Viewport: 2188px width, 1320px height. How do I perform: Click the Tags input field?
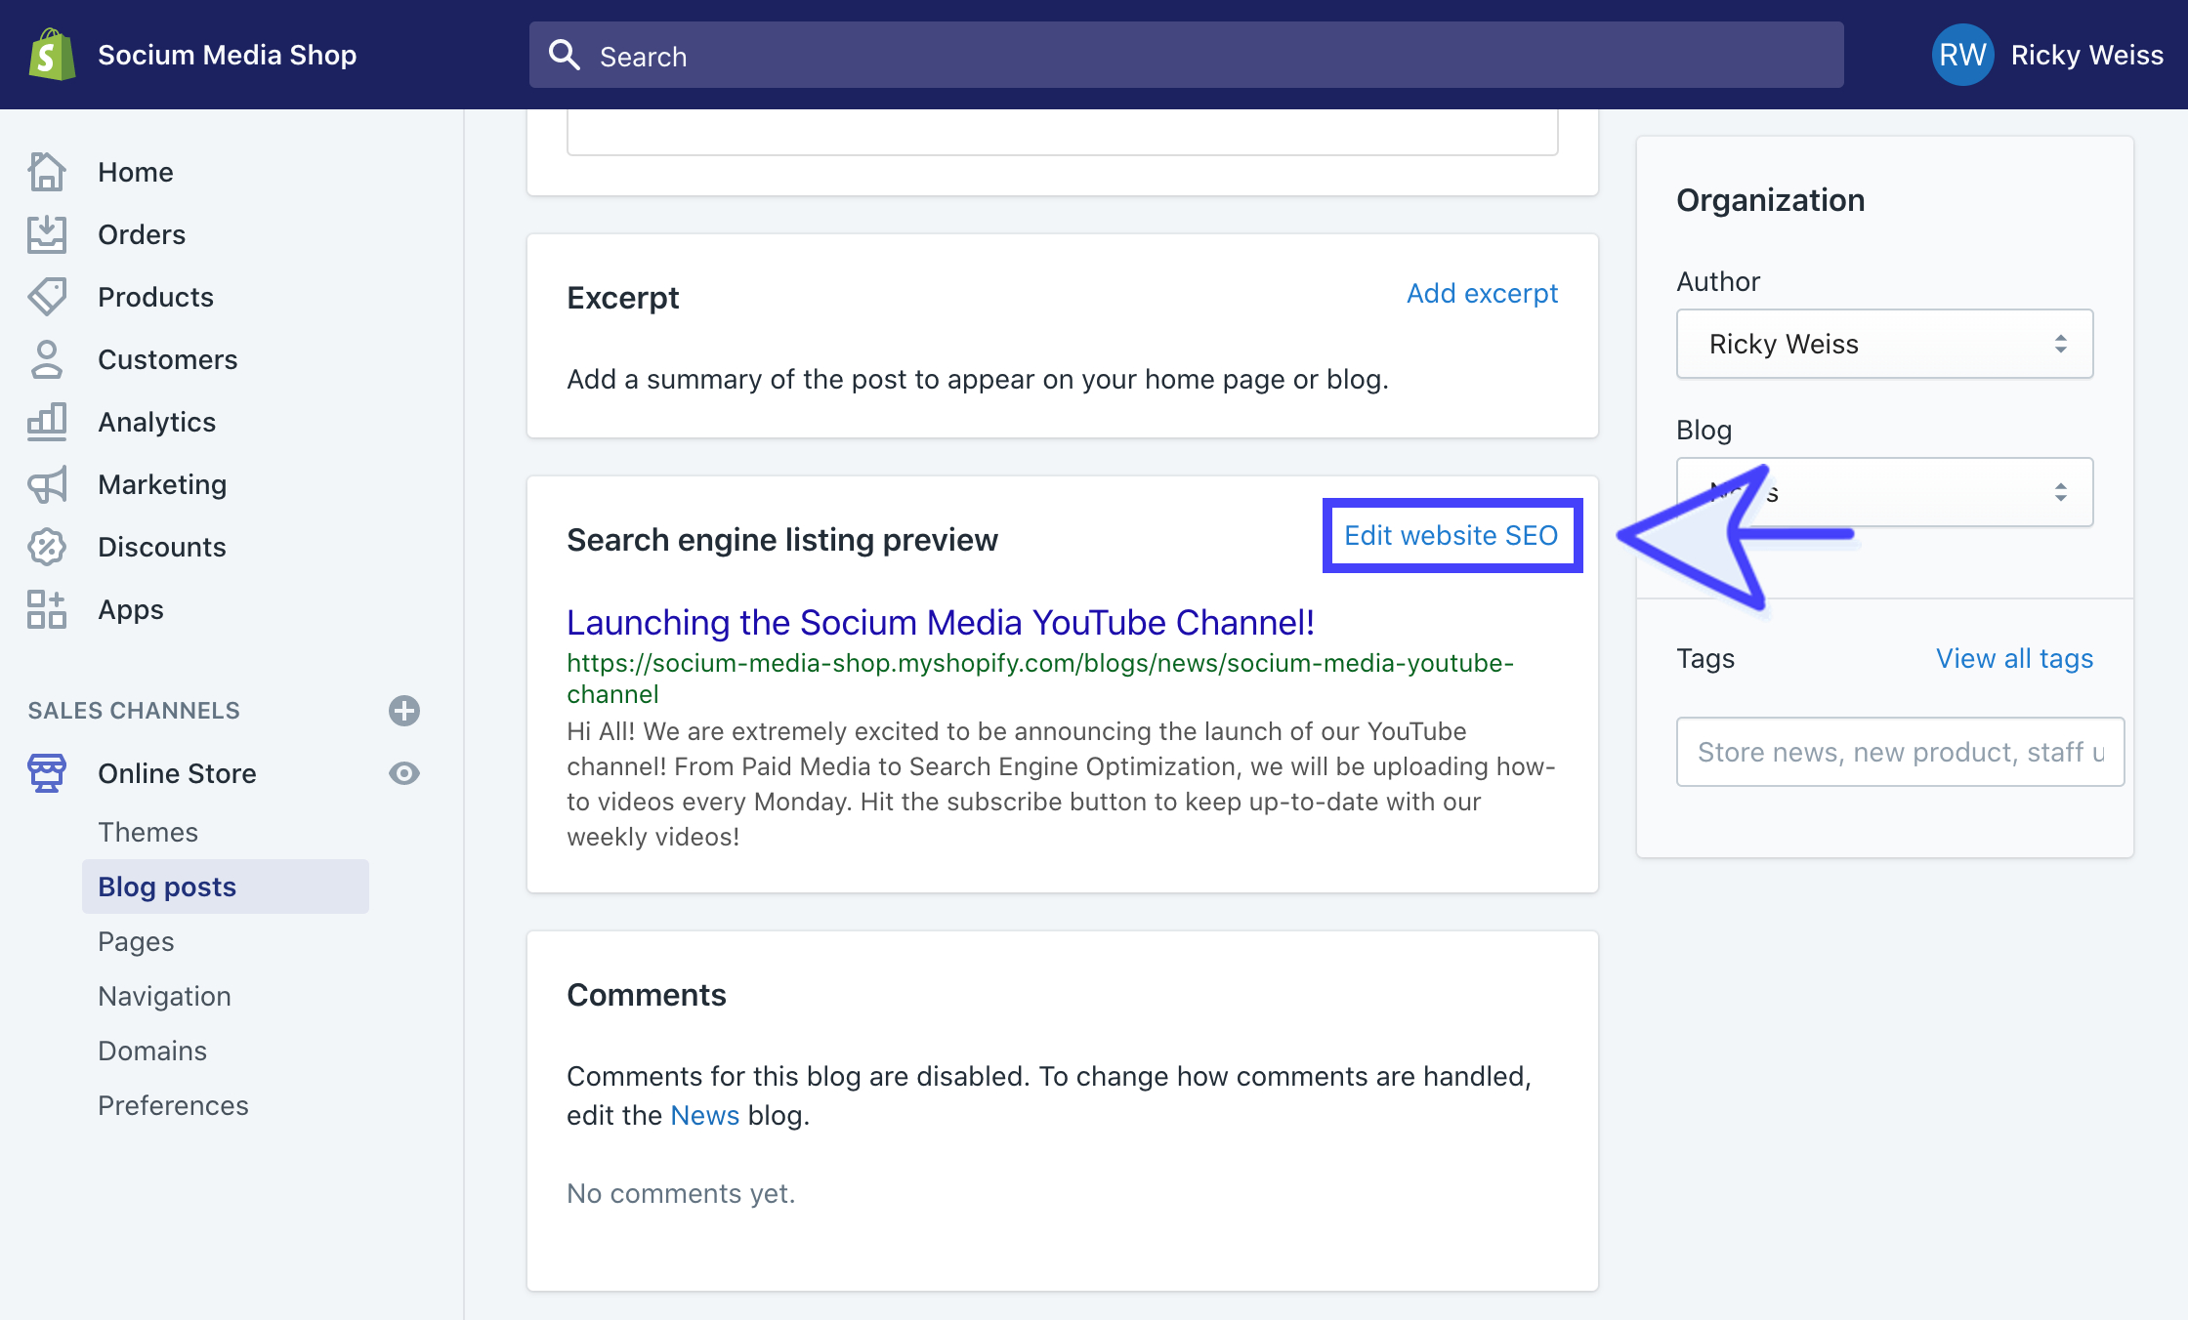(1900, 752)
